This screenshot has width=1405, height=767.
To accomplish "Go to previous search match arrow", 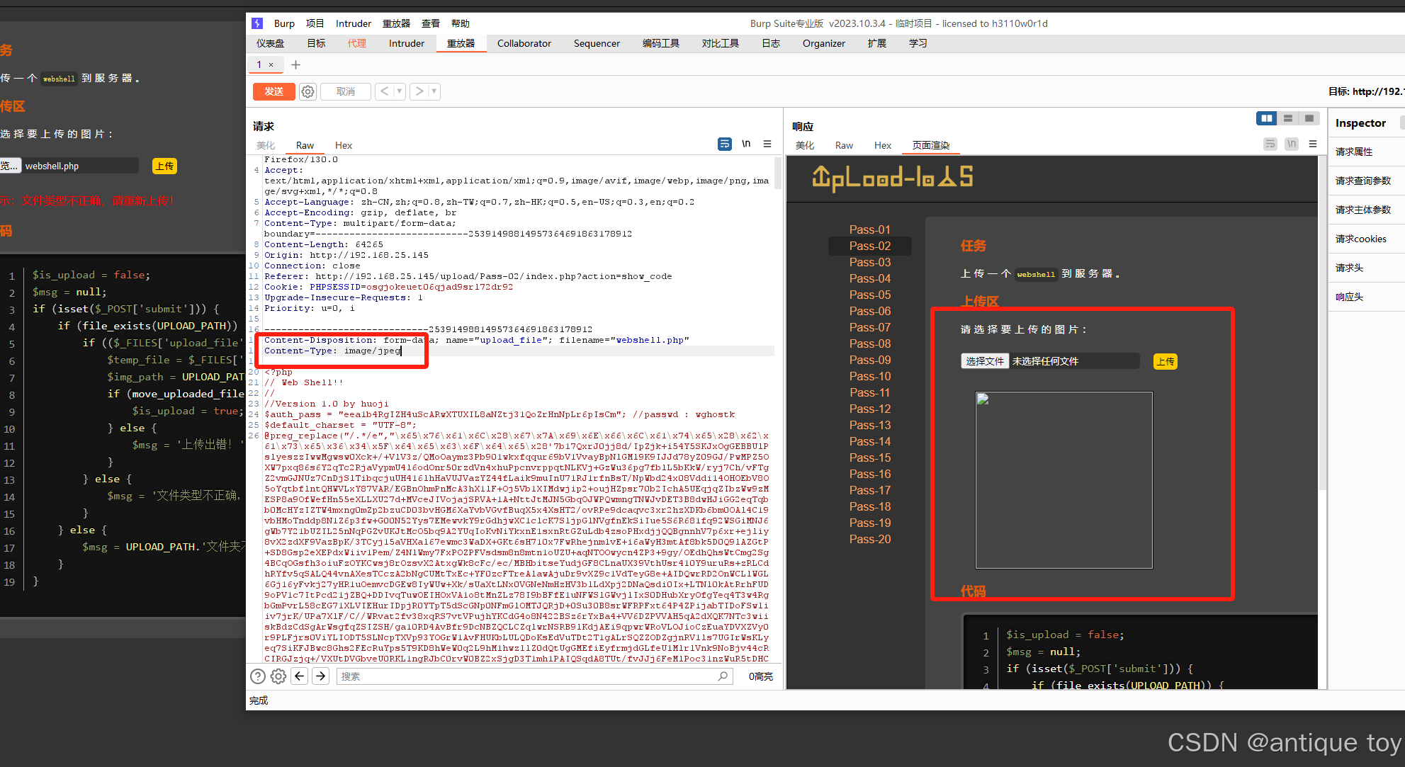I will [300, 676].
